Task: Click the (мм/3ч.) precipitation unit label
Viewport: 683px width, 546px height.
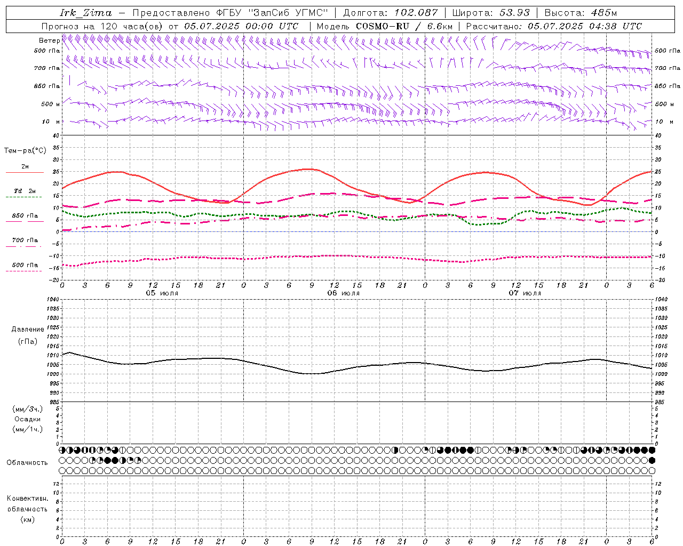Action: (28, 409)
